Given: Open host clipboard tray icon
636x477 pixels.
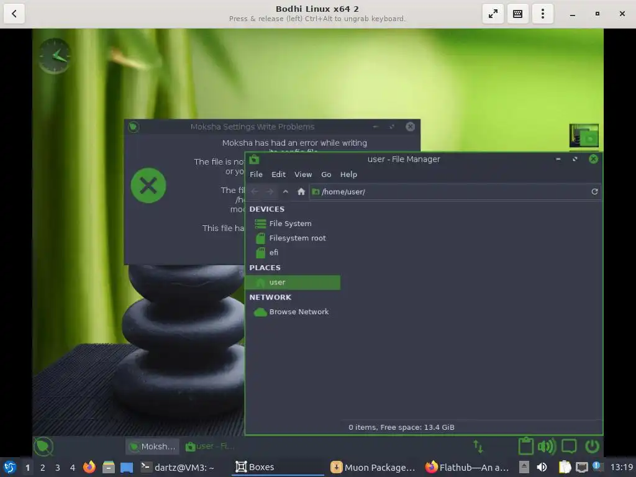Looking at the screenshot, I should (x=565, y=467).
